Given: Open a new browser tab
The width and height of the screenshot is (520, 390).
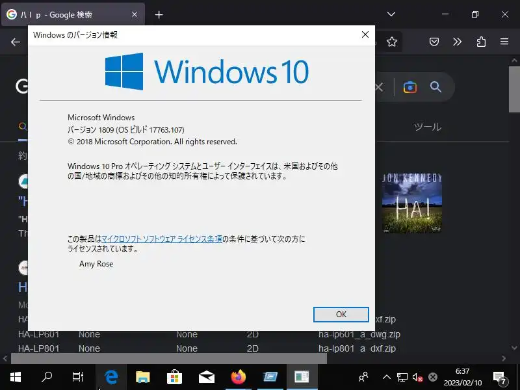Looking at the screenshot, I should pyautogui.click(x=159, y=14).
